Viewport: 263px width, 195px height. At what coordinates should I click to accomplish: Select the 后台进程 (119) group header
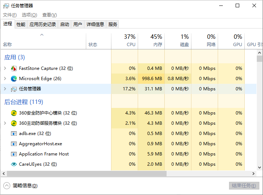click(24, 102)
